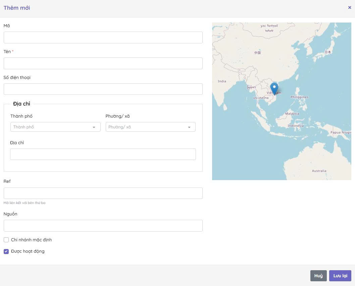
Task: Close the Thêm mới dialog with the X
Action: pos(349,7)
